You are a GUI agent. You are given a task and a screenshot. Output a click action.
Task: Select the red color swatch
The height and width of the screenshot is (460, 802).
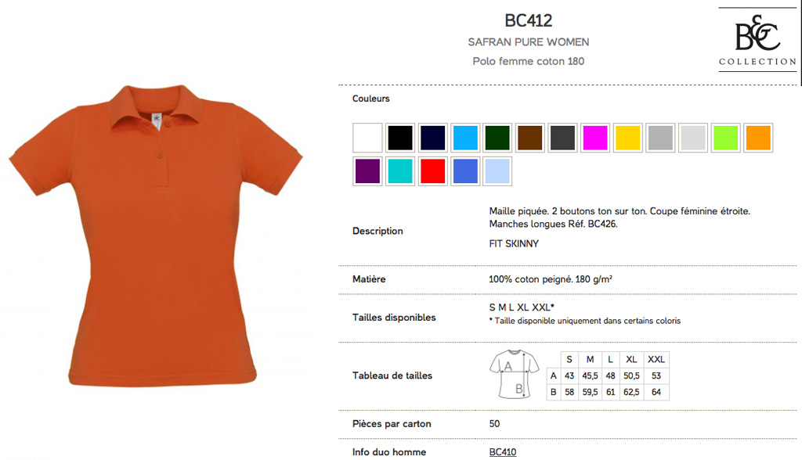point(432,171)
